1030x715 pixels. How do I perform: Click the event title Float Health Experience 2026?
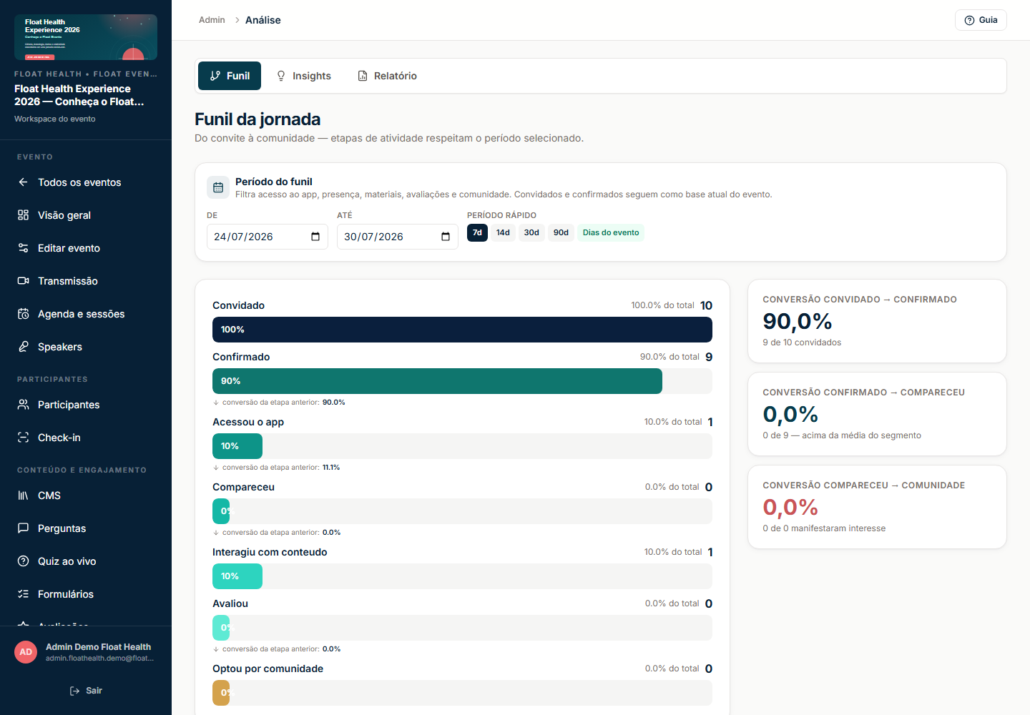(79, 95)
